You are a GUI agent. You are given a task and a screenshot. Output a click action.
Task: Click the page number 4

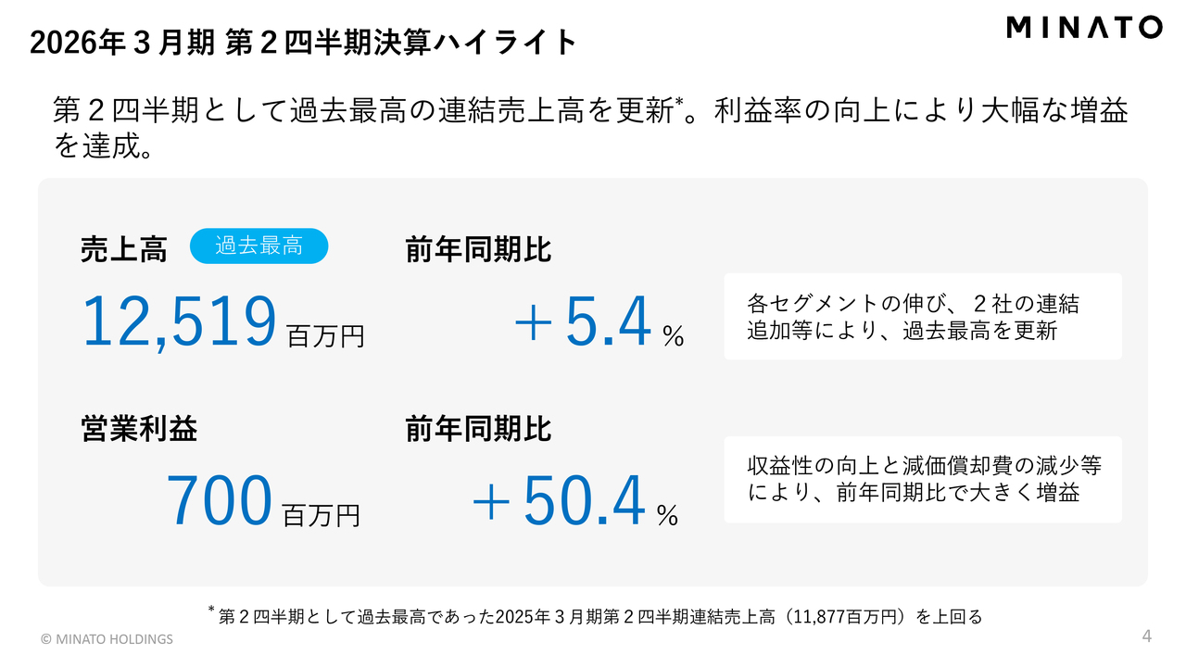tap(1146, 636)
